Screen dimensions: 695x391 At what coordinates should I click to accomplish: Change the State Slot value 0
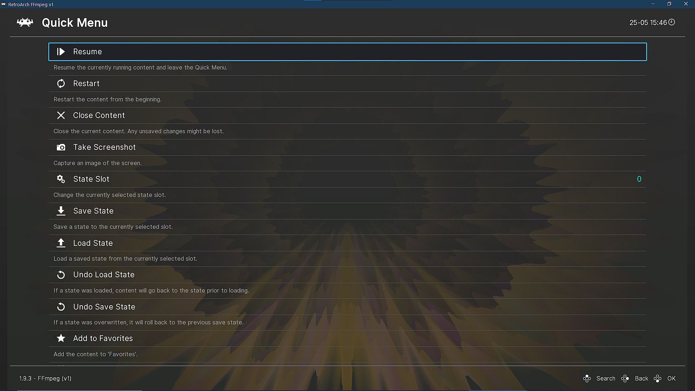coord(639,179)
